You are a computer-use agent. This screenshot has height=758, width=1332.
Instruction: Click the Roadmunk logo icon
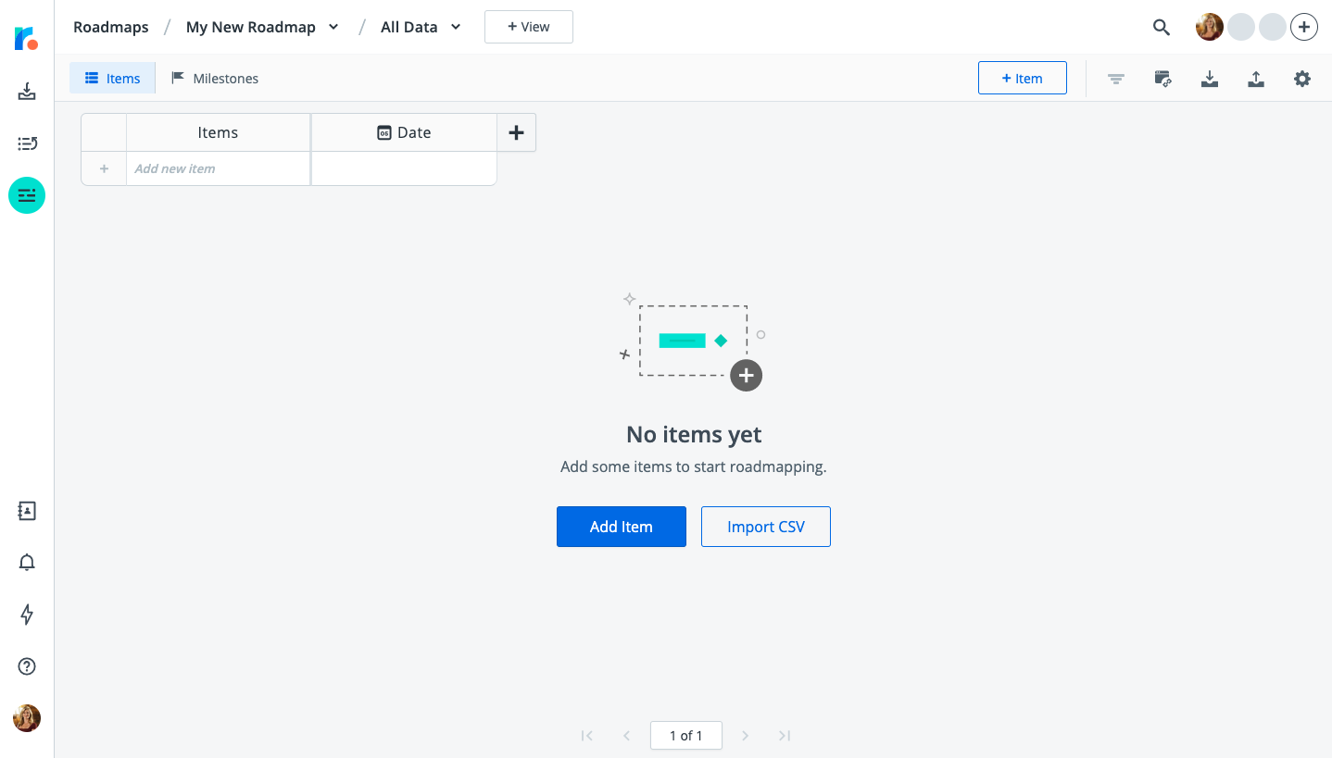click(26, 38)
